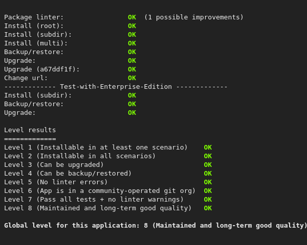This screenshot has height=245, width=307.
Task: Click the "Package linter:" label
Action: point(34,17)
